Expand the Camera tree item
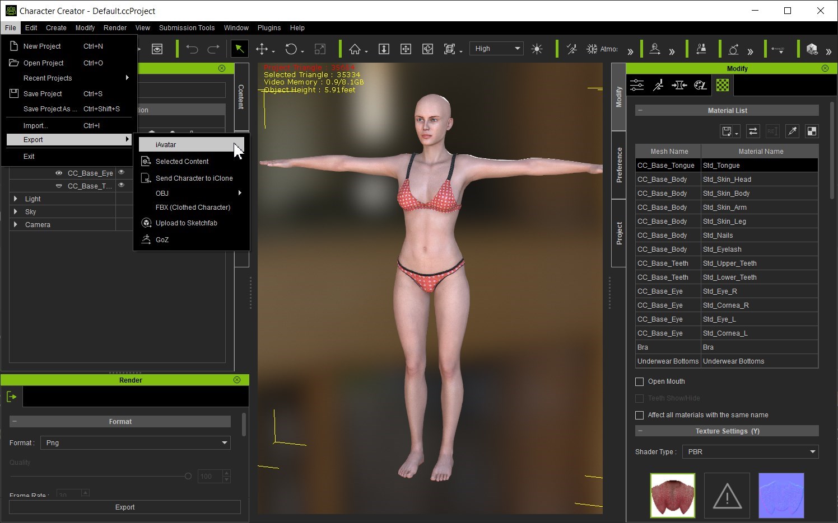The height and width of the screenshot is (523, 838). [x=15, y=224]
